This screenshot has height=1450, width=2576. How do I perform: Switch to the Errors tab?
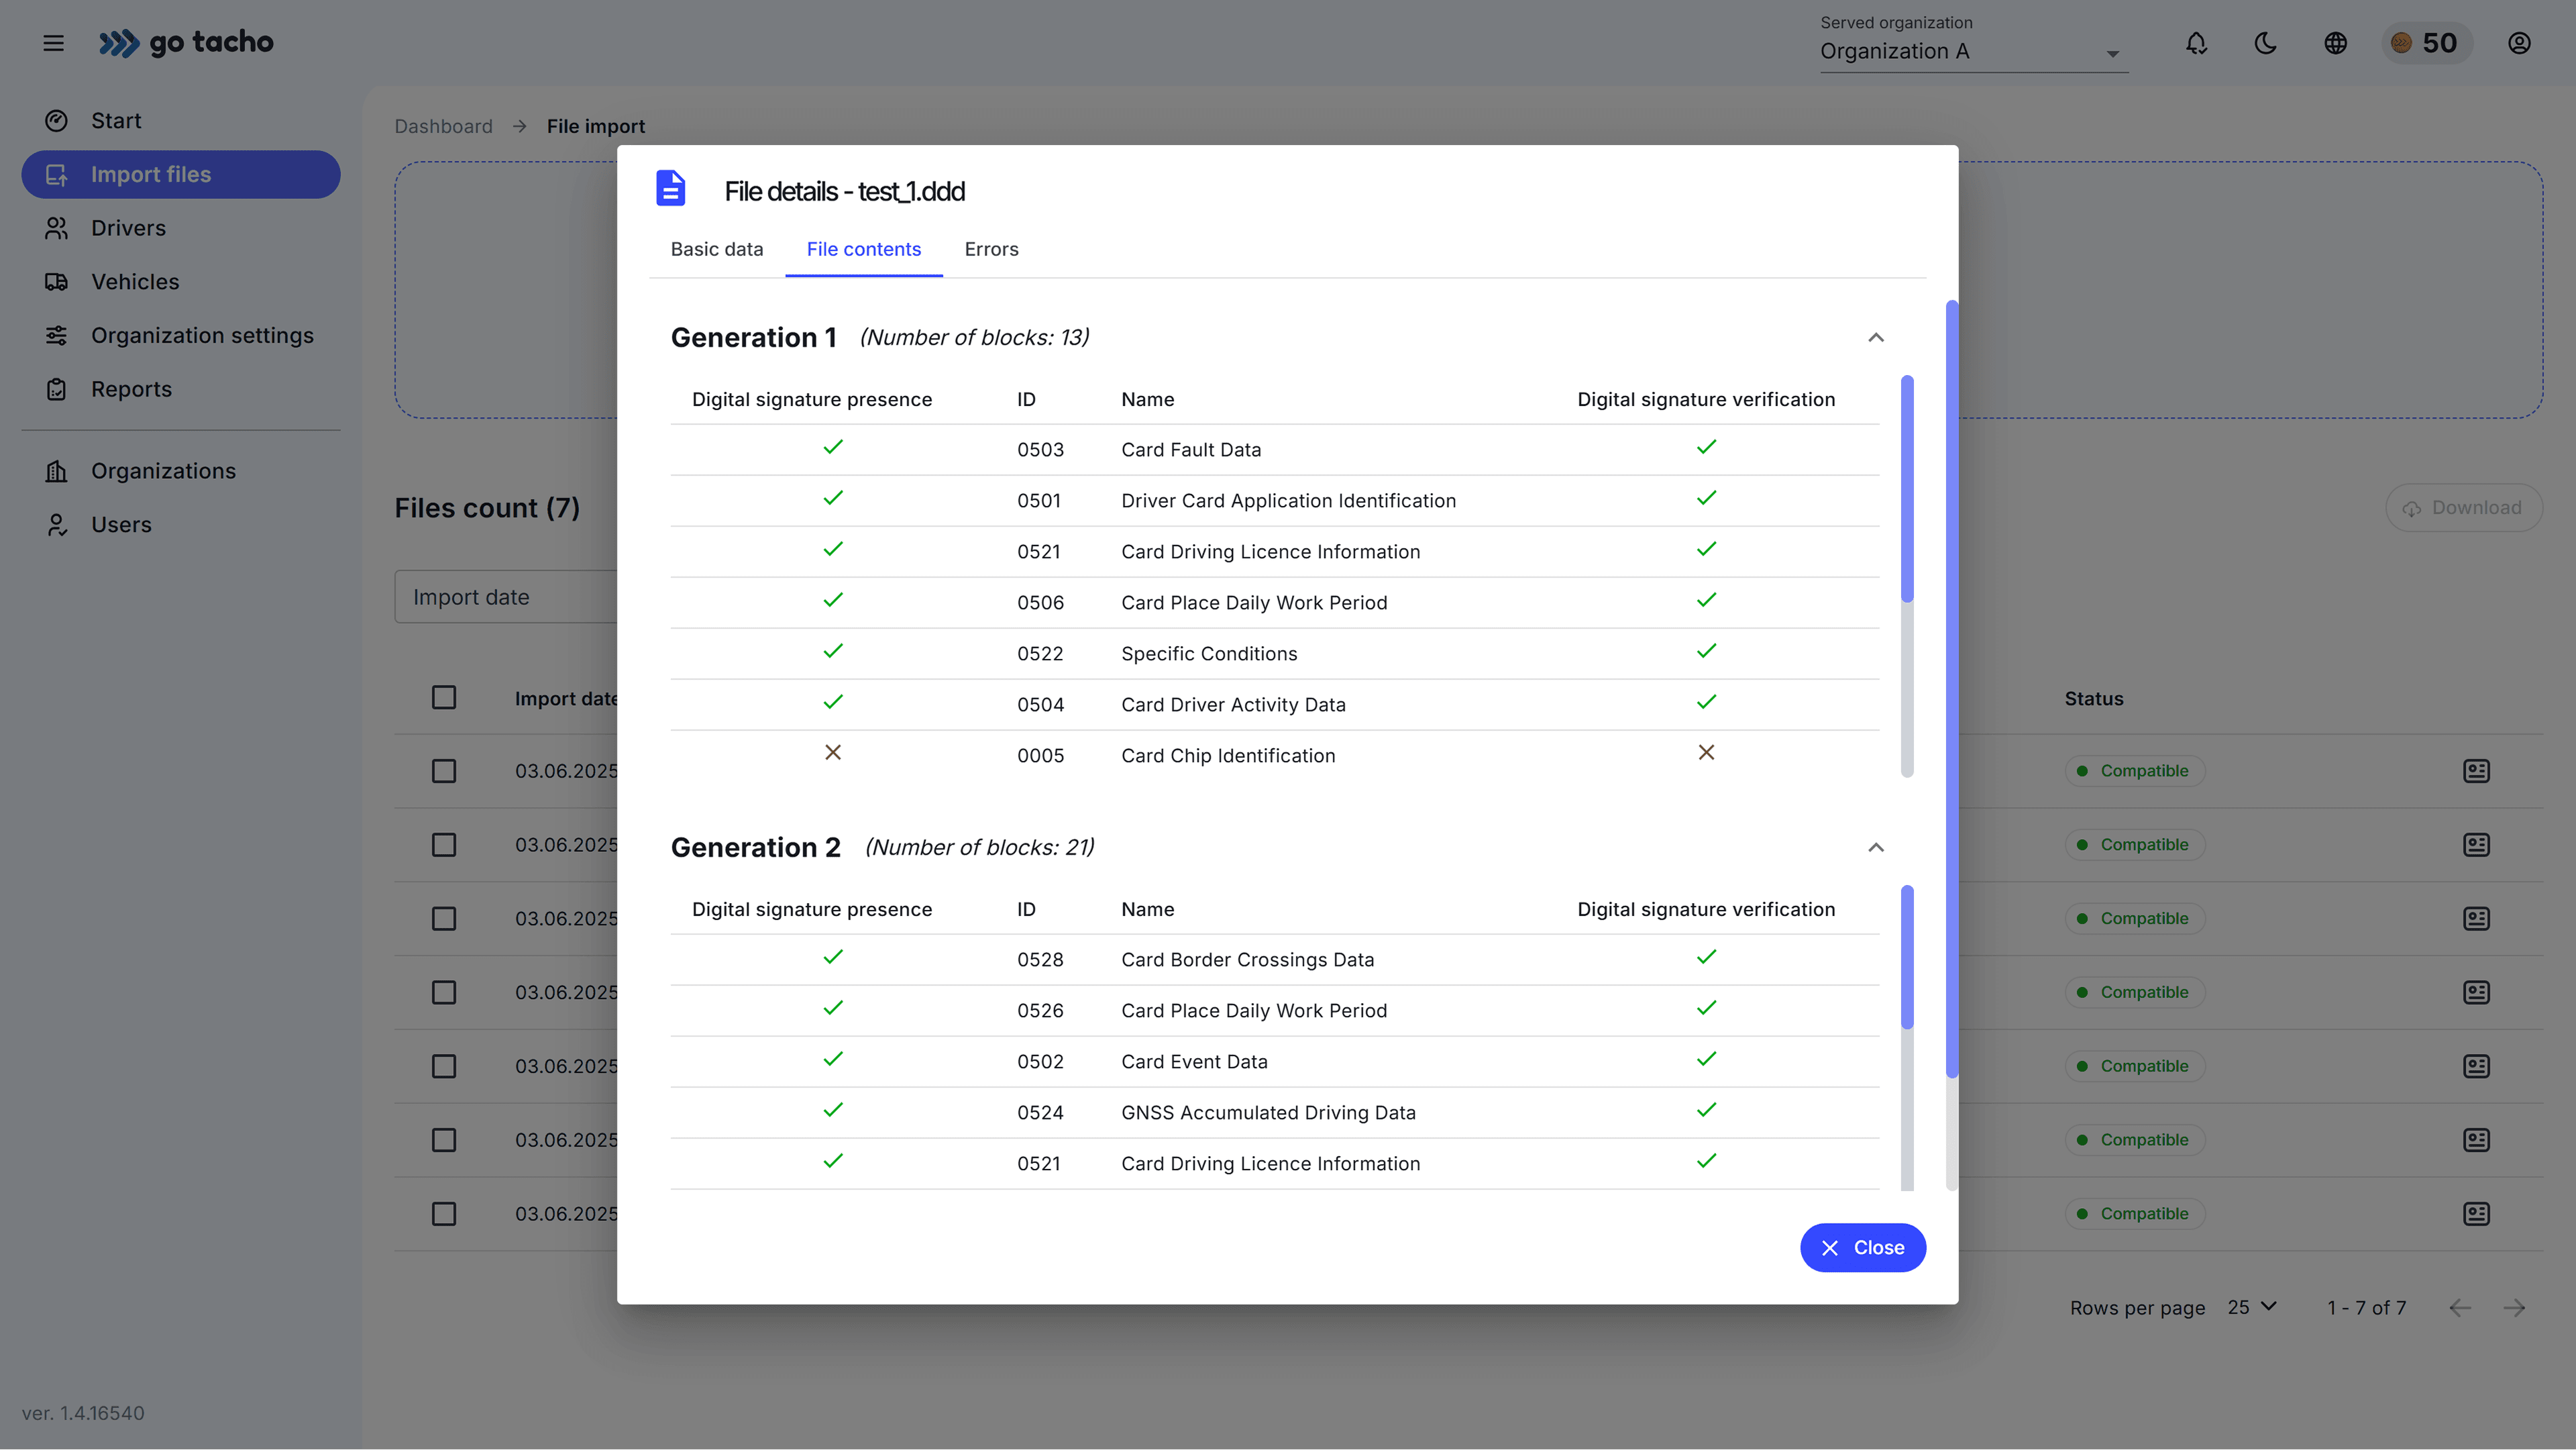coord(991,249)
